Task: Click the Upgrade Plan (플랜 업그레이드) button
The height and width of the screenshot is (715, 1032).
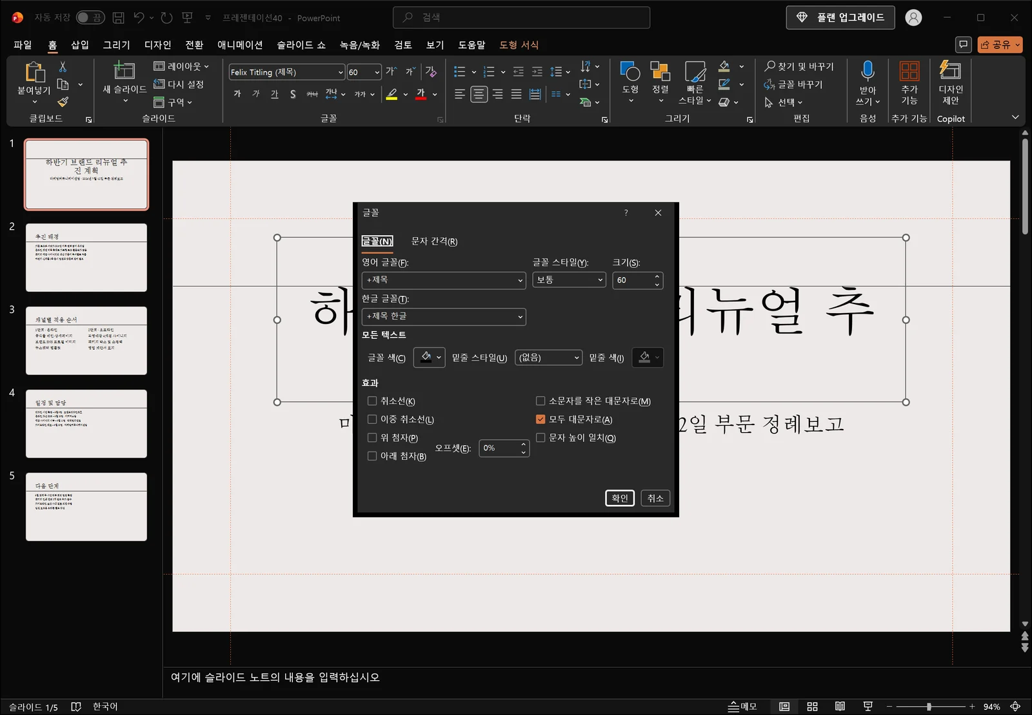Action: [840, 17]
